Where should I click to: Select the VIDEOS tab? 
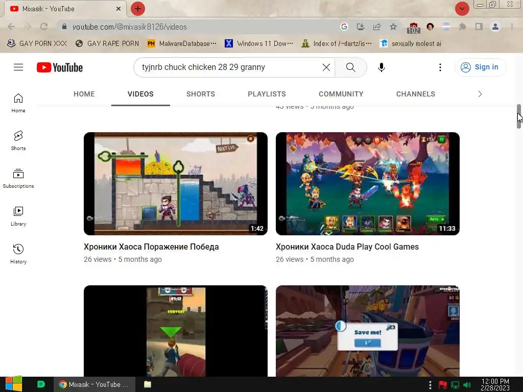pos(140,94)
